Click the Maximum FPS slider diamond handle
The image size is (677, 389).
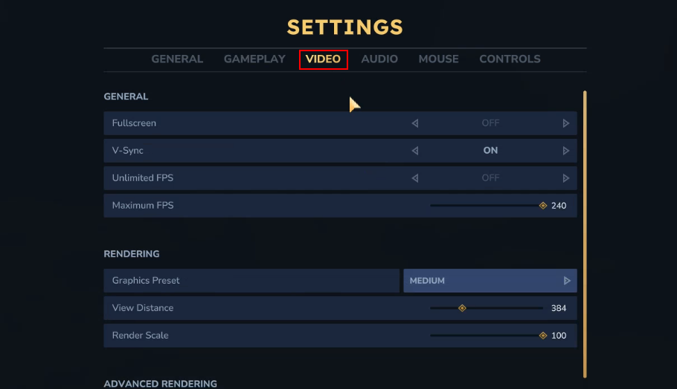543,206
